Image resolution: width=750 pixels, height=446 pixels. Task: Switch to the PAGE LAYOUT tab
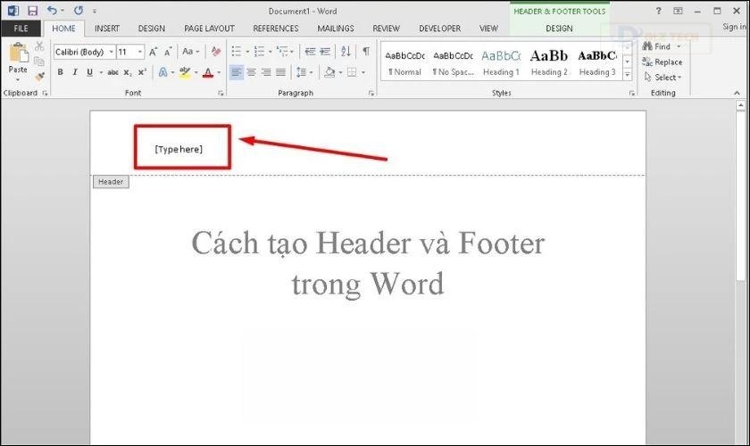tap(209, 29)
